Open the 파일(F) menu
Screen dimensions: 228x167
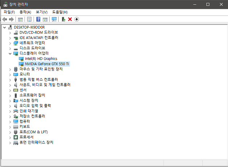coord(9,12)
